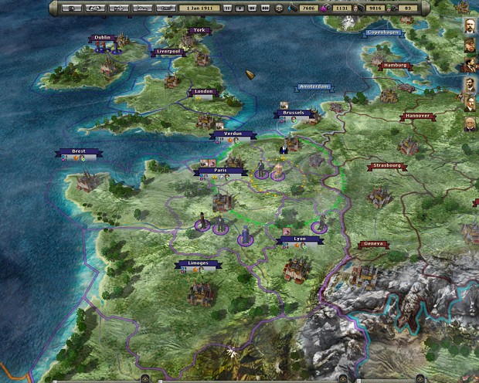
Task: Click the 1131 resource value
Action: pyautogui.click(x=341, y=8)
